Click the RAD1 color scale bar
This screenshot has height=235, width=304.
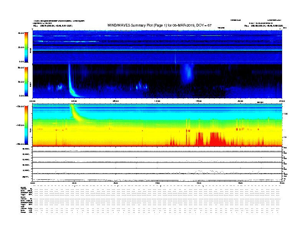pos(26,81)
